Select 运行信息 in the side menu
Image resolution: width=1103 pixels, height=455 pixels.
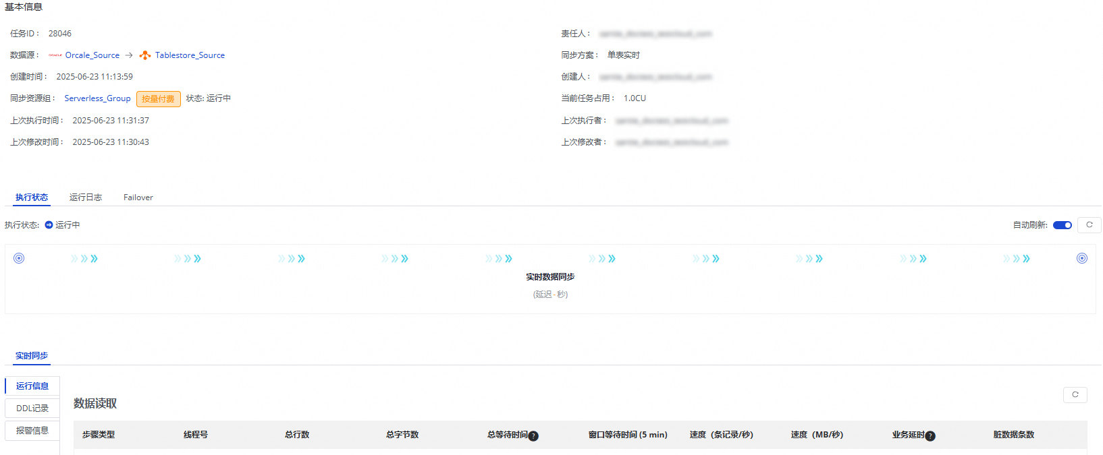click(x=32, y=386)
